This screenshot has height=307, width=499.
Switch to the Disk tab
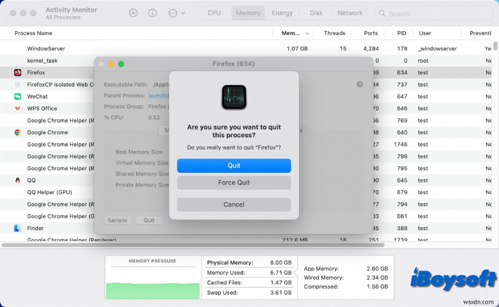[316, 13]
